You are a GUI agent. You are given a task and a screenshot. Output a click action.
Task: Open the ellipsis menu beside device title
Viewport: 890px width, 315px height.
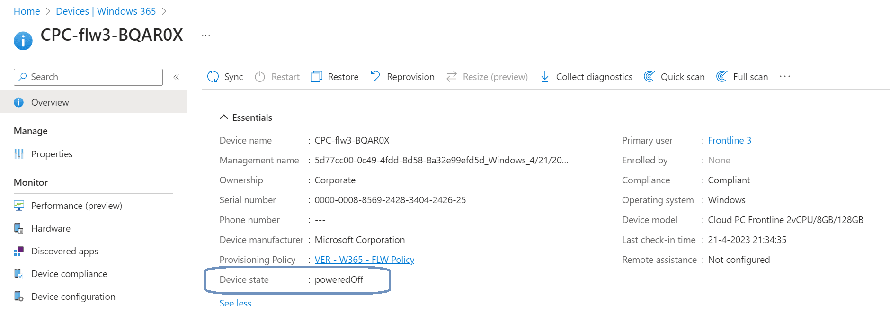pos(206,35)
